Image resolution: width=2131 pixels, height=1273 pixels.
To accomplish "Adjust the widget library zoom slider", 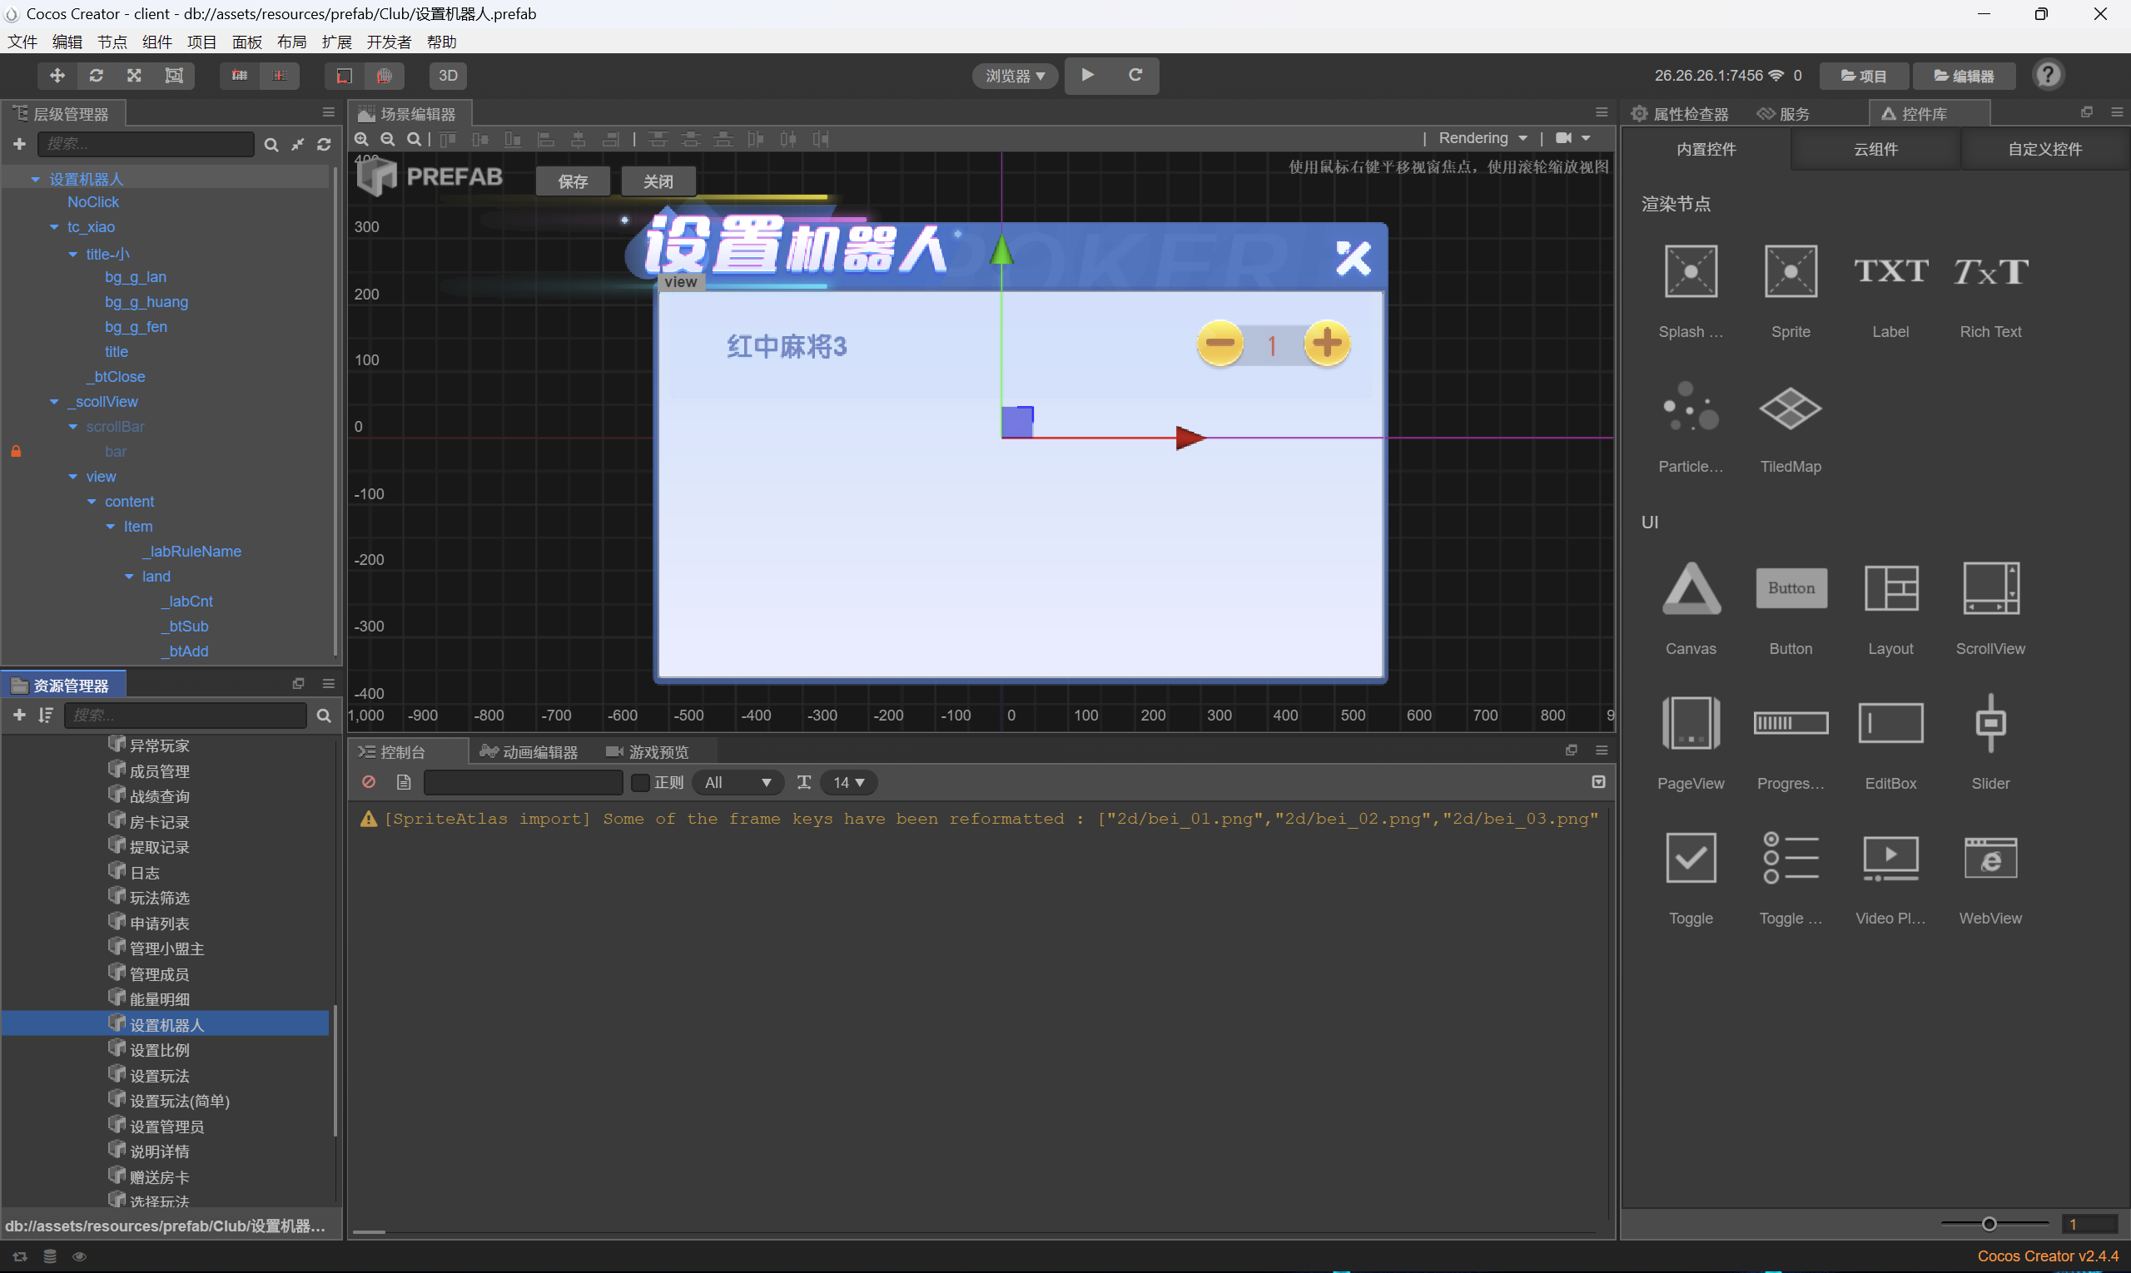I will [x=1989, y=1224].
